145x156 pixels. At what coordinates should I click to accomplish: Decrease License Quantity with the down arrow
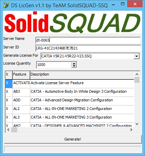point(74,66)
